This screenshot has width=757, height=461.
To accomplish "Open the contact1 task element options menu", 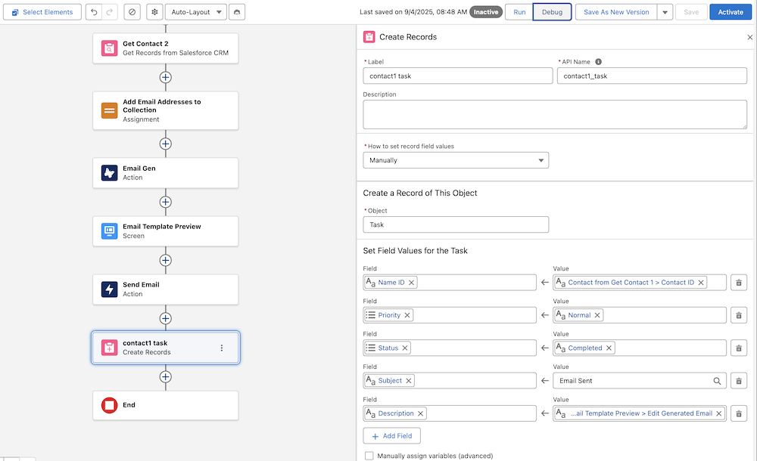I will pyautogui.click(x=222, y=348).
